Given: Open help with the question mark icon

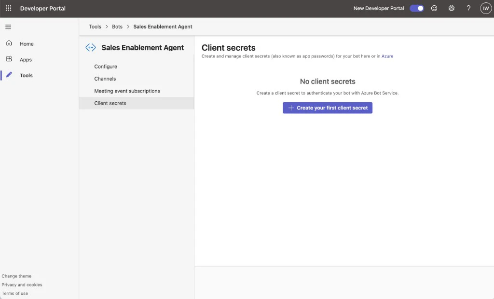Looking at the screenshot, I should pos(468,8).
